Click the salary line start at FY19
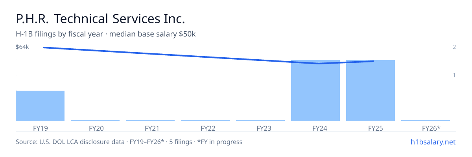This screenshot has height=157, width=472. click(43, 47)
